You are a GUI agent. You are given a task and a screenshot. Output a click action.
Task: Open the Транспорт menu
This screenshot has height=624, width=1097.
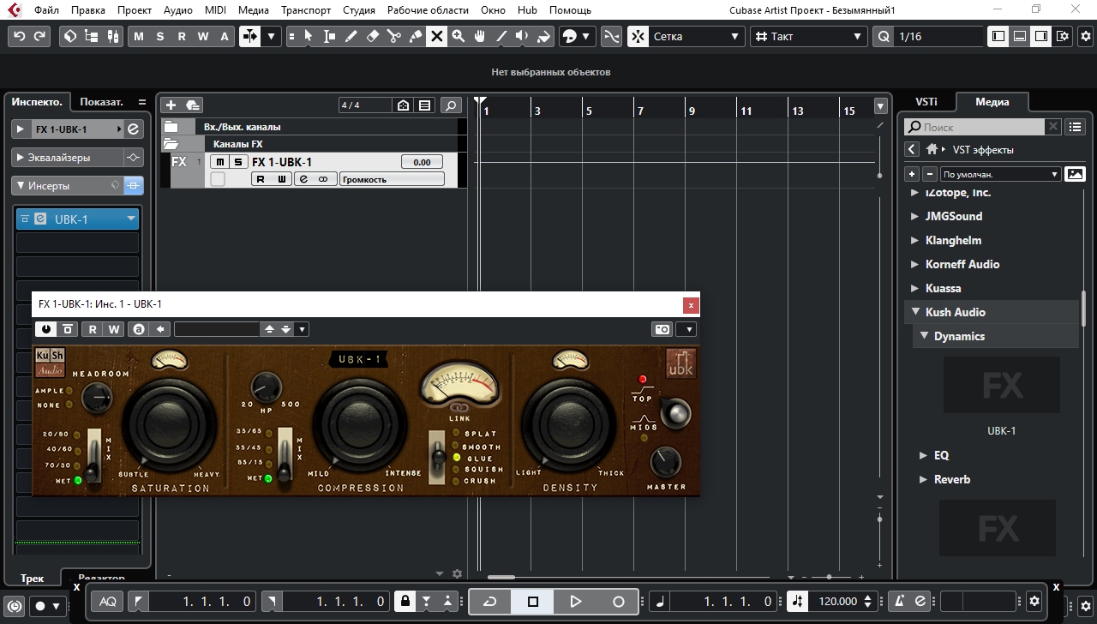pos(305,10)
